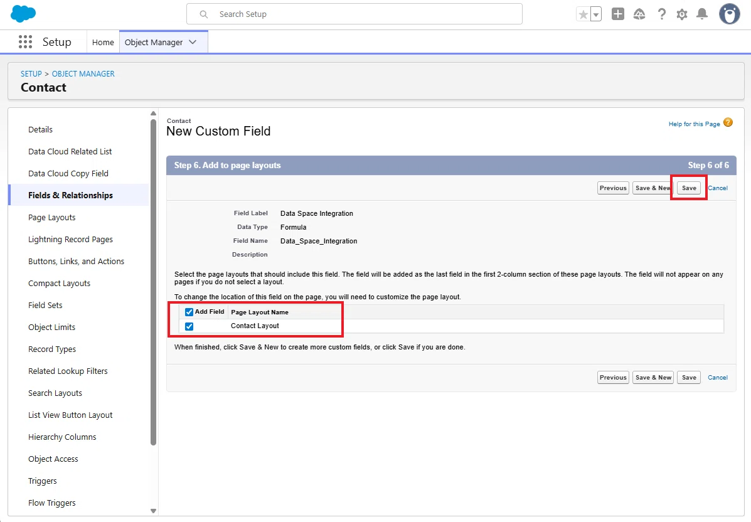Viewport: 751px width, 522px height.
Task: Open Lightning Record Pages in the sidebar
Action: click(x=70, y=240)
